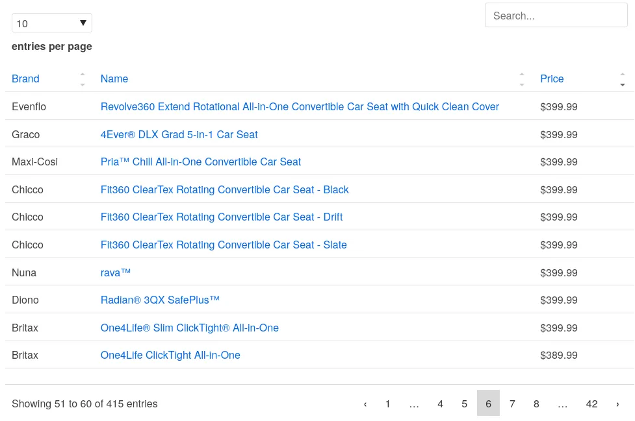Click the $389.99 price cell
This screenshot has width=635, height=421.
pyautogui.click(x=558, y=355)
